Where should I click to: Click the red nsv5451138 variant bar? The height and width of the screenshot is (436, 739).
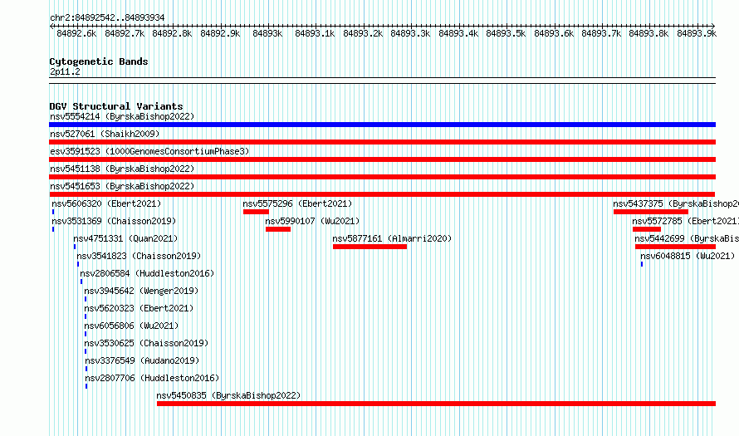coord(382,177)
